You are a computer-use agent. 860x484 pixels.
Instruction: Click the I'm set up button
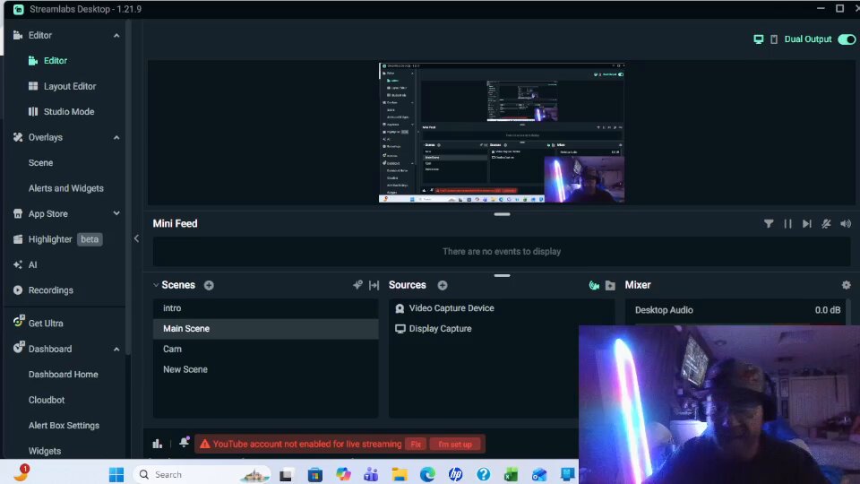tap(455, 444)
